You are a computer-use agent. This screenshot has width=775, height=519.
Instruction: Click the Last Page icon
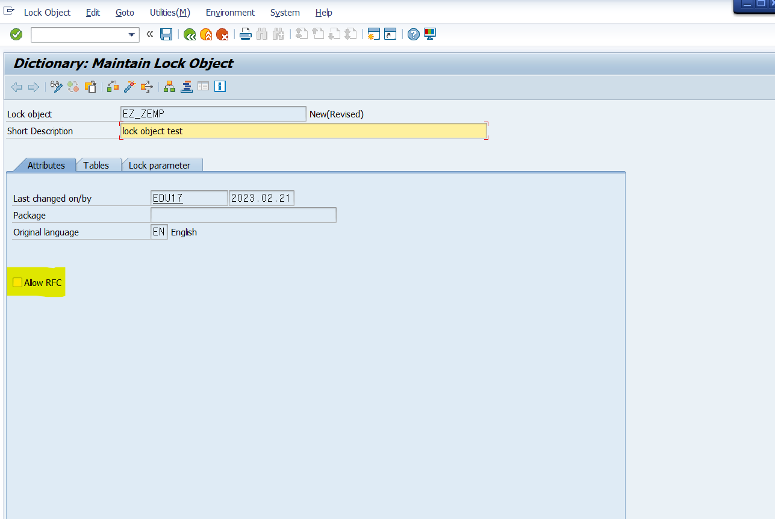click(x=350, y=34)
